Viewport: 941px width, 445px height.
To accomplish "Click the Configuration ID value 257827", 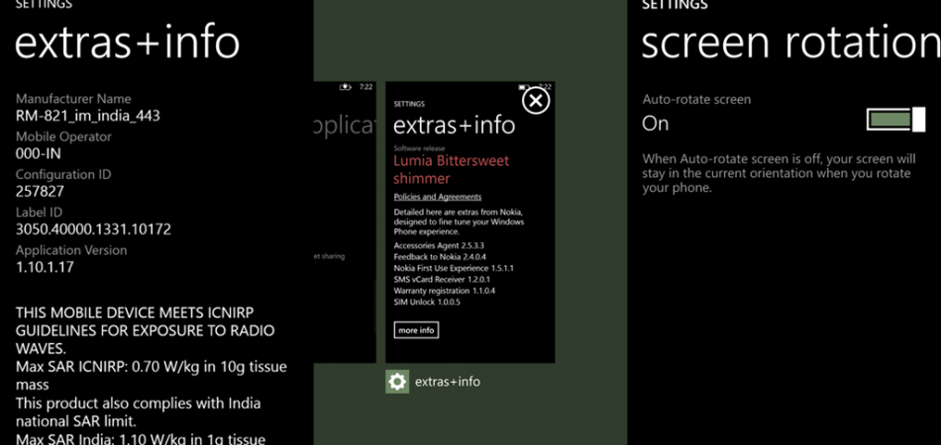I will point(40,191).
